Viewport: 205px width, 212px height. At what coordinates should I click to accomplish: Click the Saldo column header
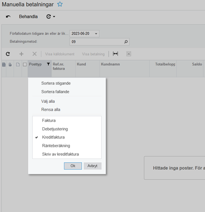[190, 68]
